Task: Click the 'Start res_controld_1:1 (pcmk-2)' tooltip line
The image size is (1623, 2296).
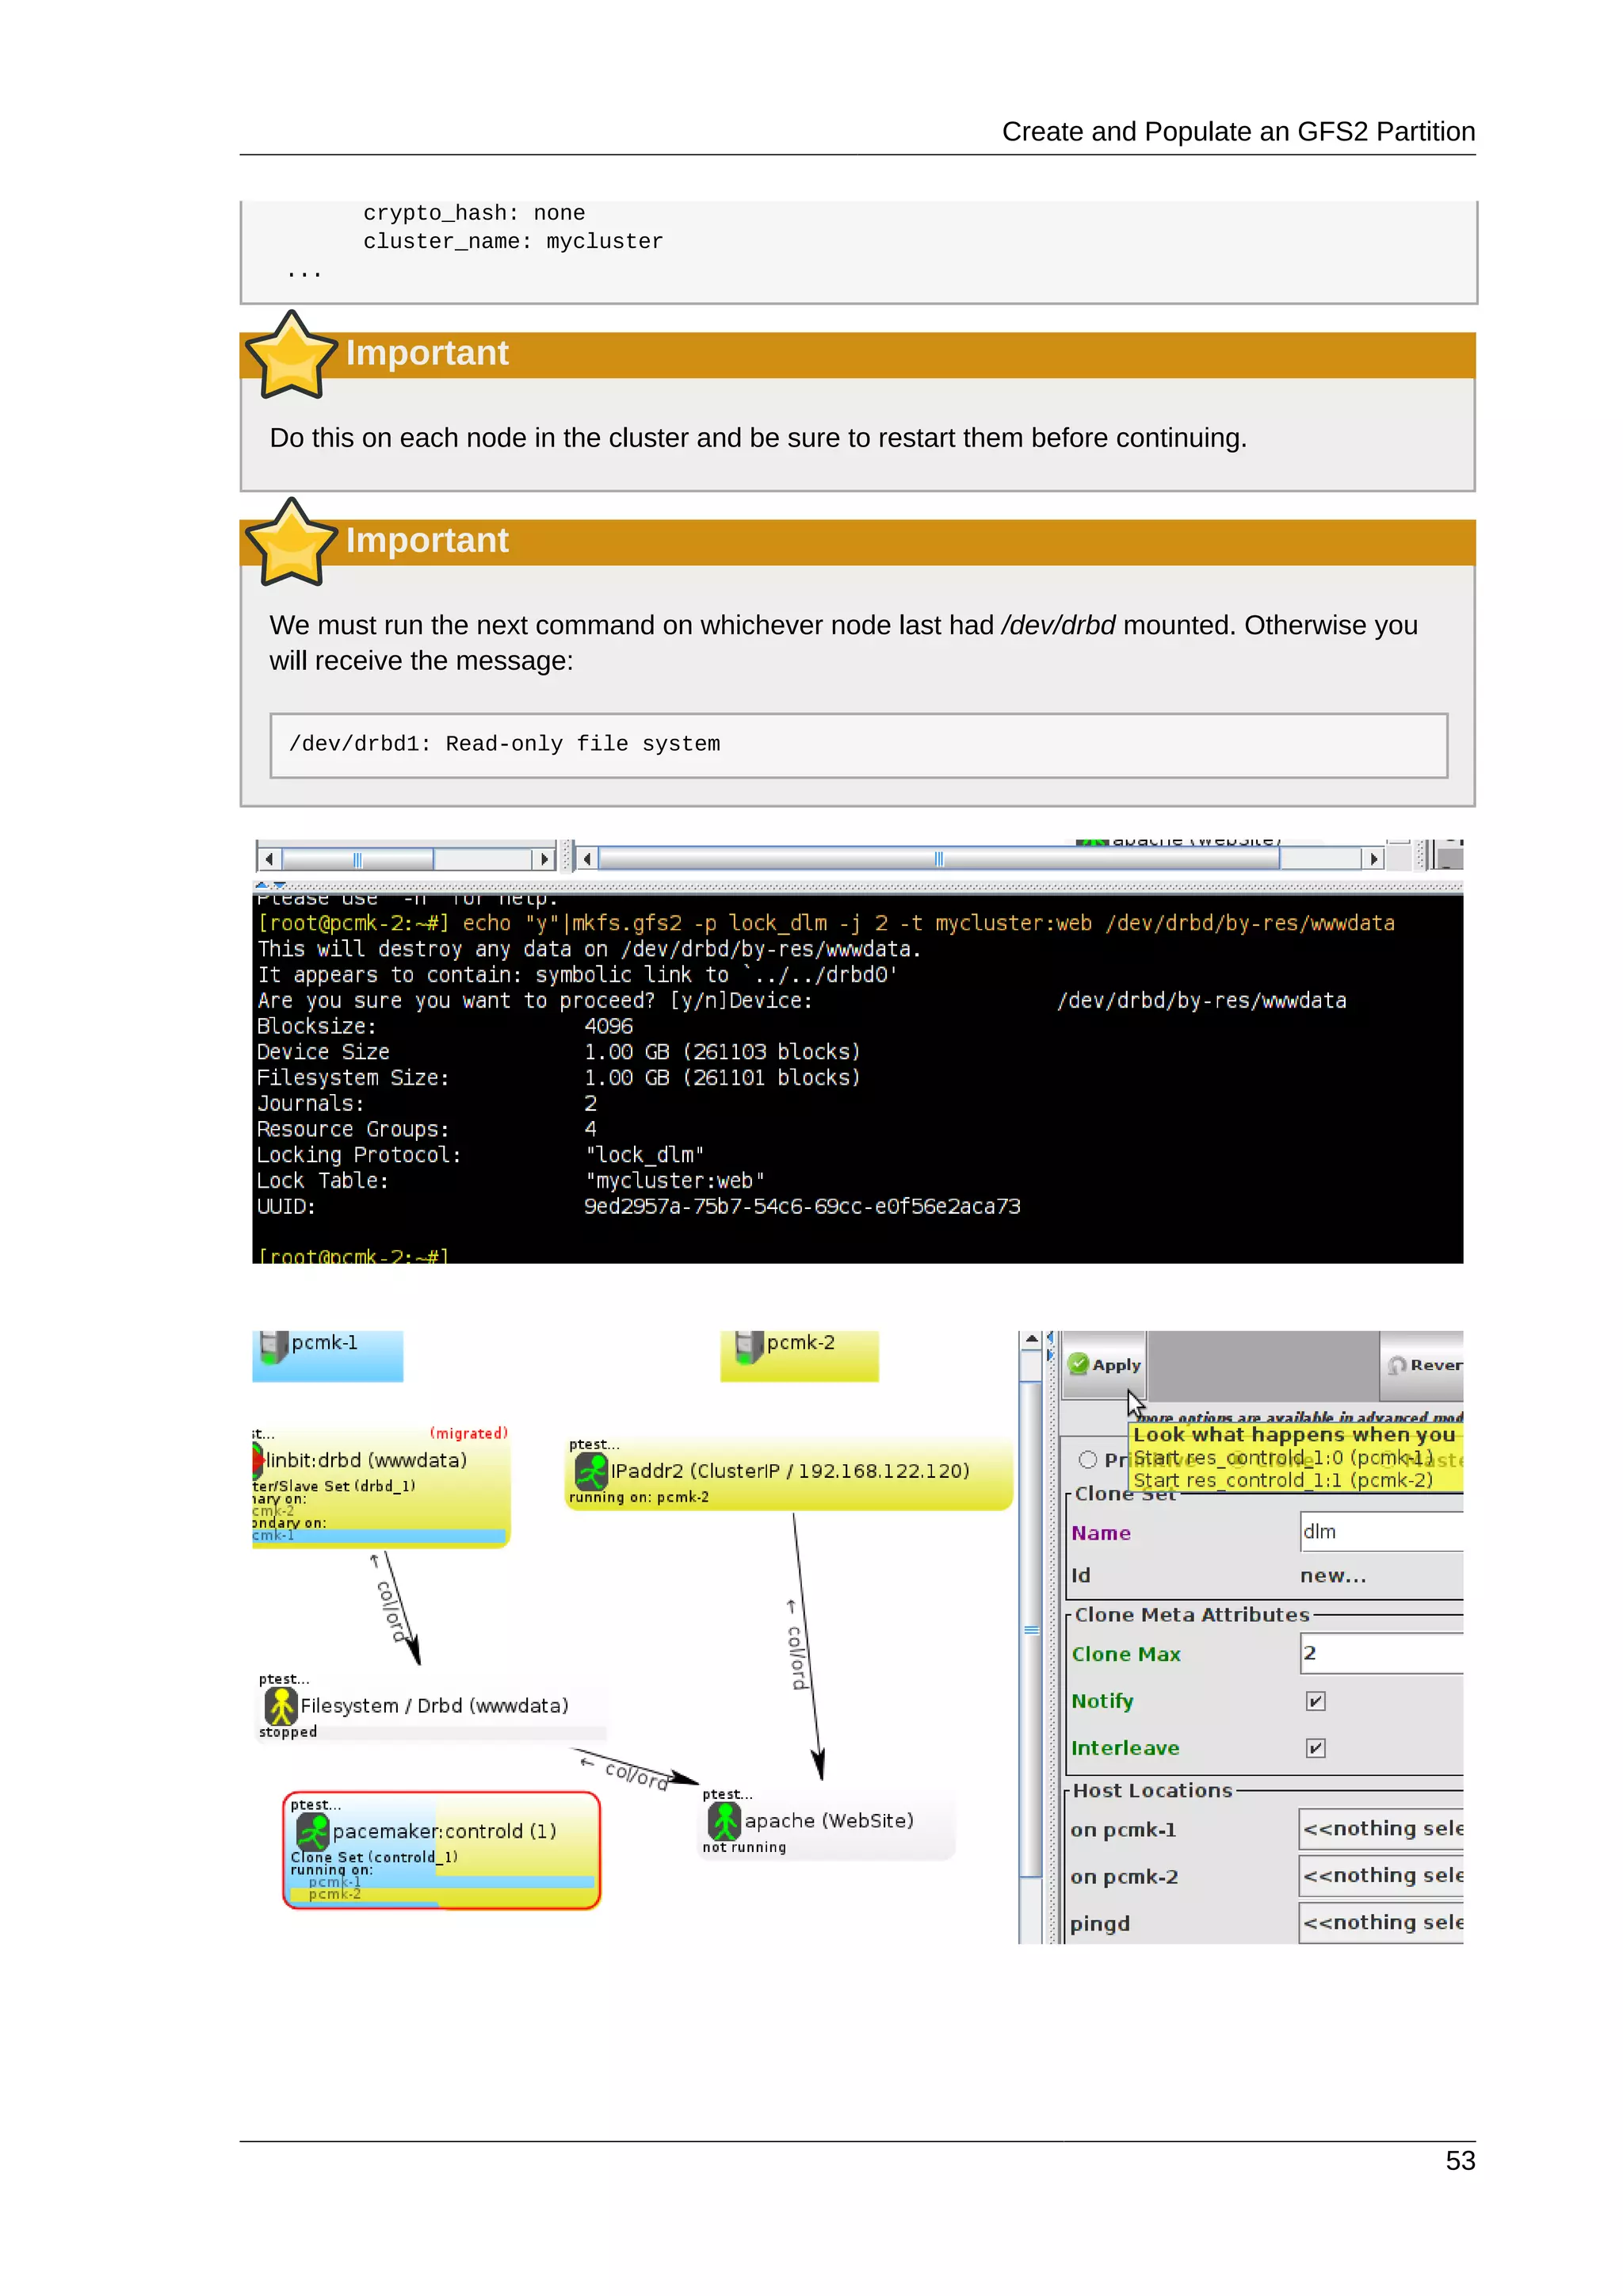Action: tap(1283, 1481)
